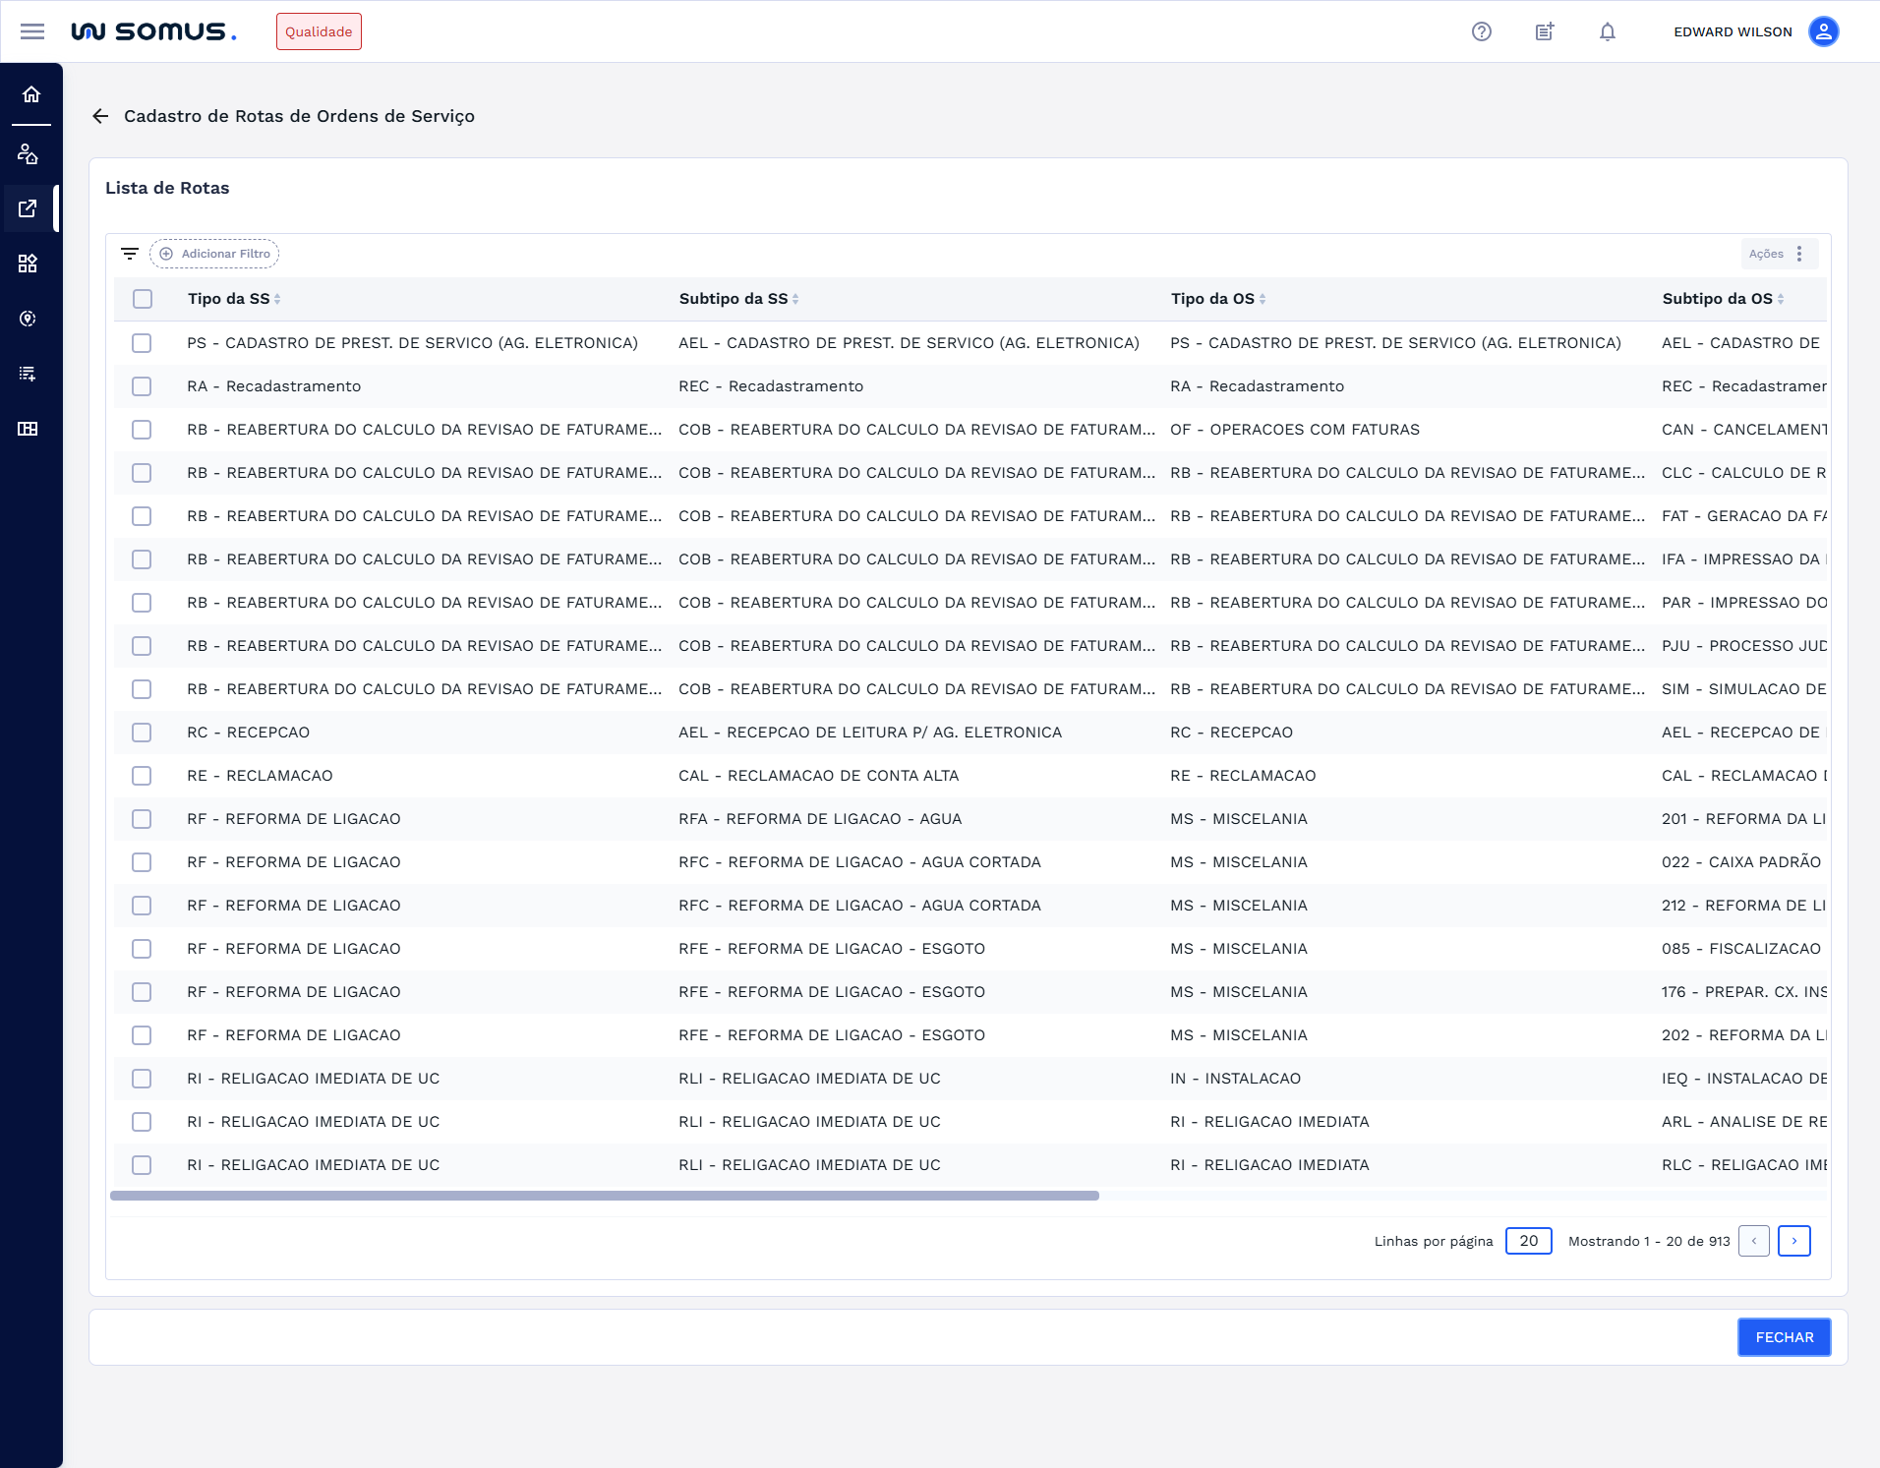The width and height of the screenshot is (1880, 1468).
Task: Click the FECHAR button
Action: (x=1784, y=1337)
